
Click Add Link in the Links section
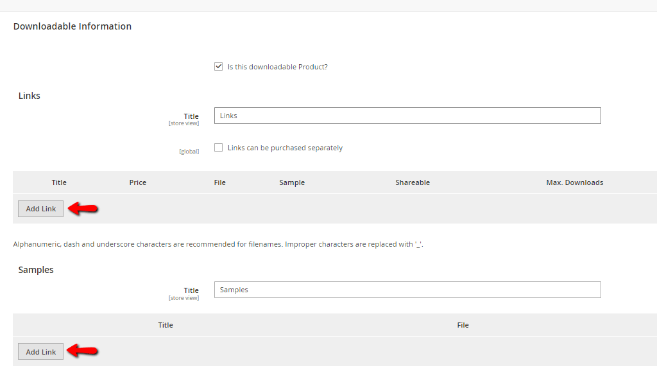click(x=40, y=208)
